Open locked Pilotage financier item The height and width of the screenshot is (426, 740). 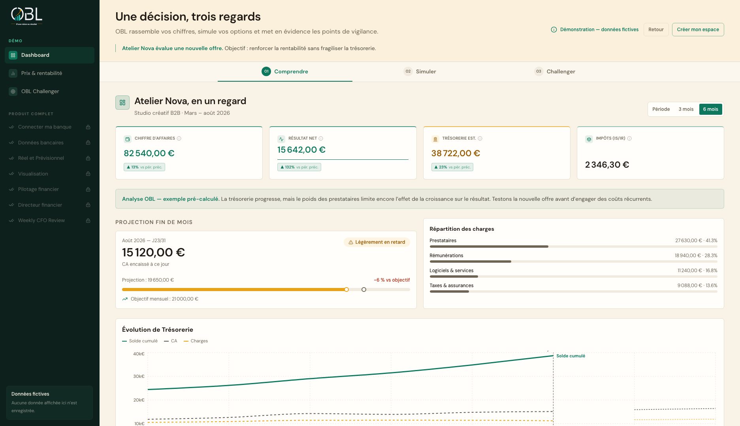[49, 189]
